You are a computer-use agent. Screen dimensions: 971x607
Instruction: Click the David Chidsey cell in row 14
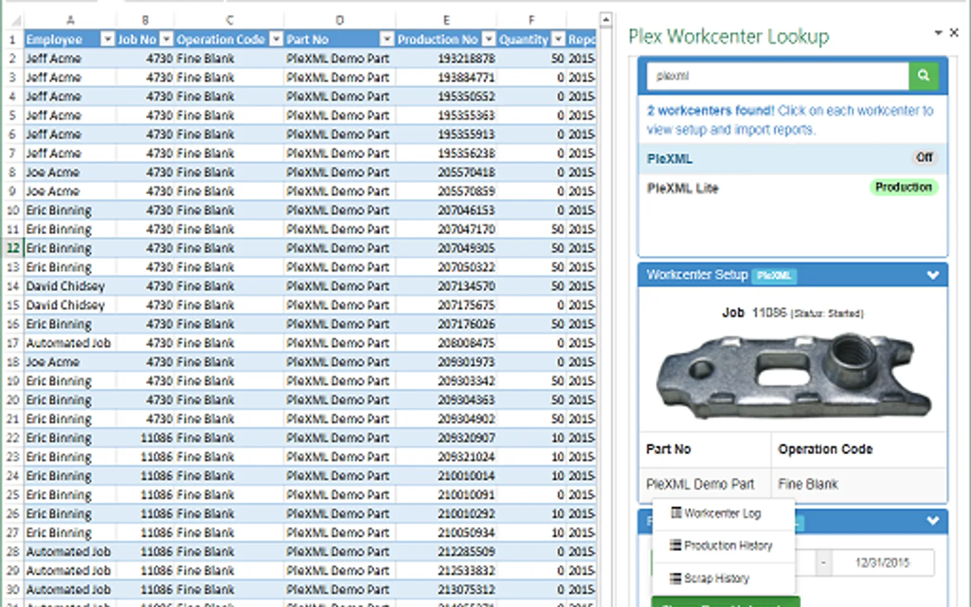coord(70,286)
